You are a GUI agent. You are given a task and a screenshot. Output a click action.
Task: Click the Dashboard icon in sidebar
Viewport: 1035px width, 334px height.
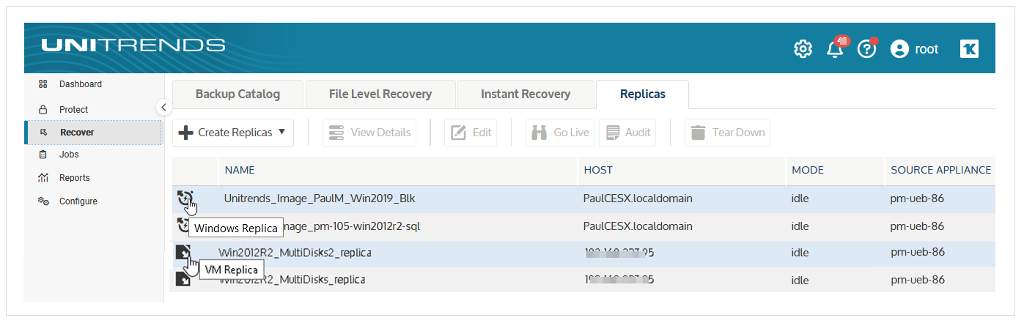tap(43, 84)
